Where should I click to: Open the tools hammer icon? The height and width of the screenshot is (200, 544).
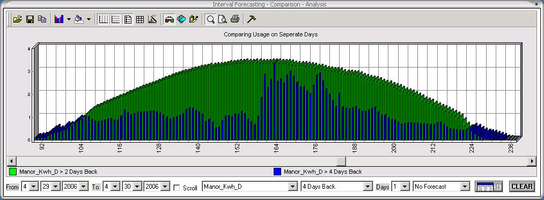coord(251,19)
